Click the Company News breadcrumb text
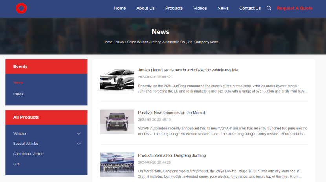 [172, 42]
